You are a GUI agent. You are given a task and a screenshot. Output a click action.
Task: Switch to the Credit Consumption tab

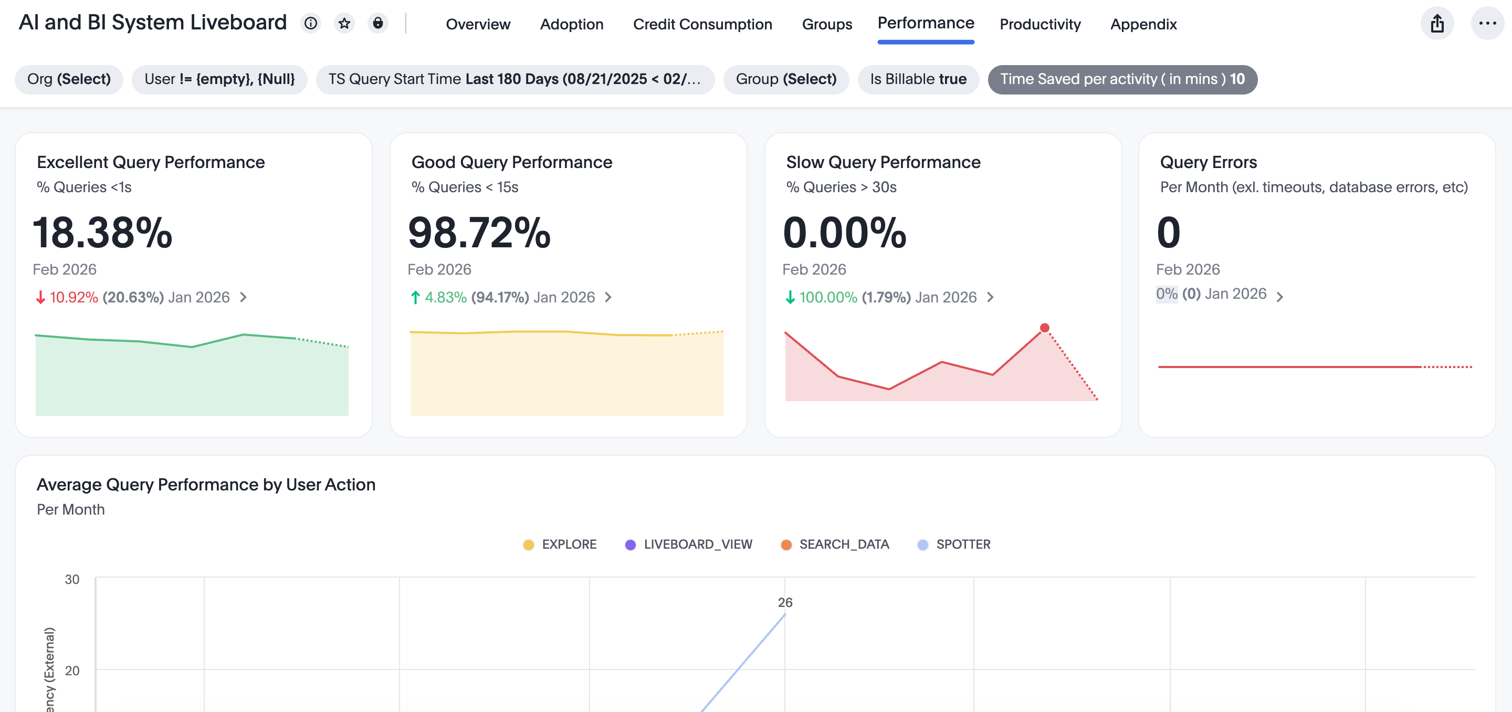coord(702,24)
